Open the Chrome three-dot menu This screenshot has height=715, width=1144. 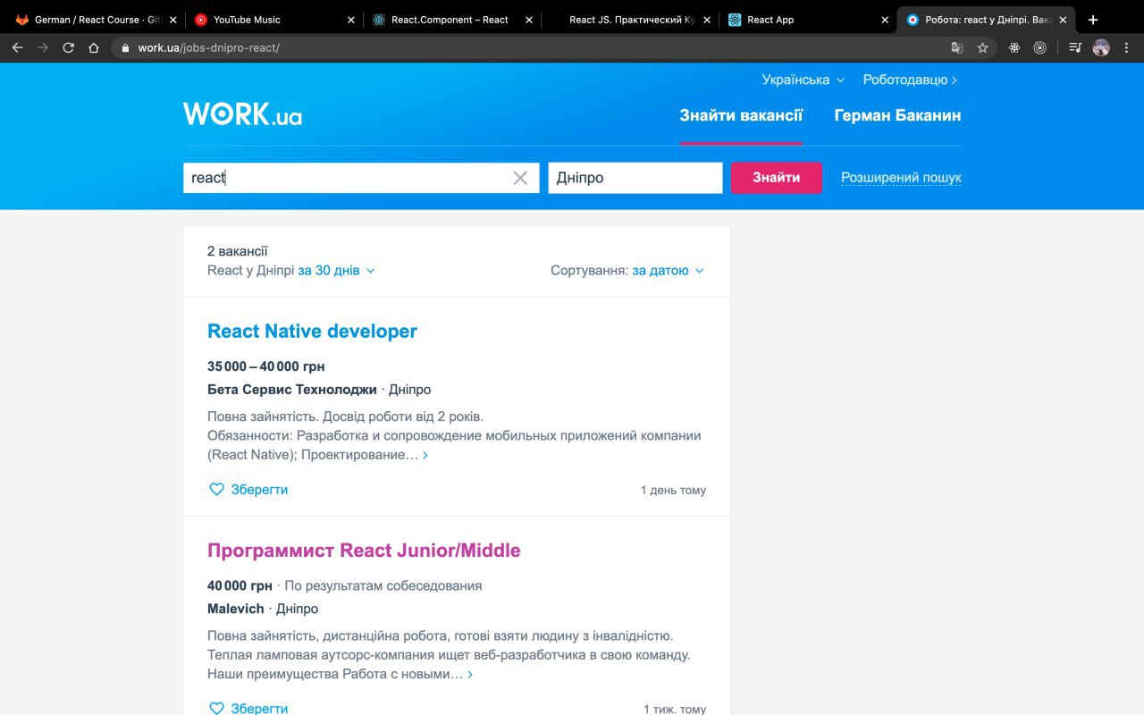pyautogui.click(x=1127, y=47)
